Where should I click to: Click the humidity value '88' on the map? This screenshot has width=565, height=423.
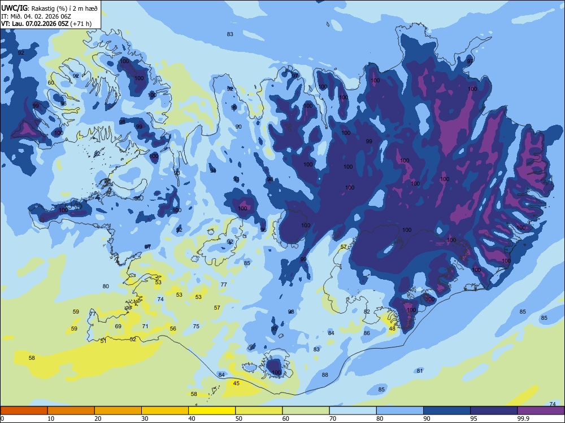click(x=325, y=375)
